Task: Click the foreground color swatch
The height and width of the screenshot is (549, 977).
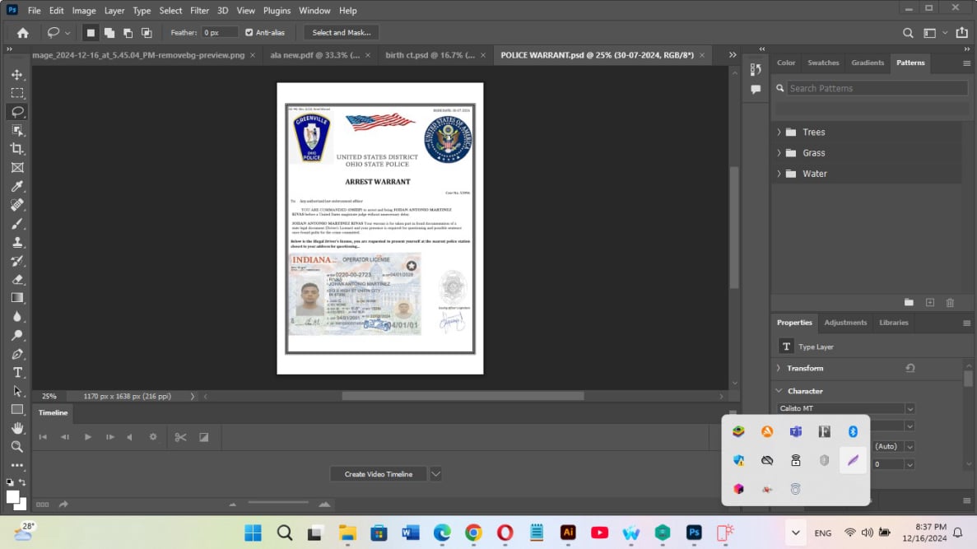Action: [12, 496]
